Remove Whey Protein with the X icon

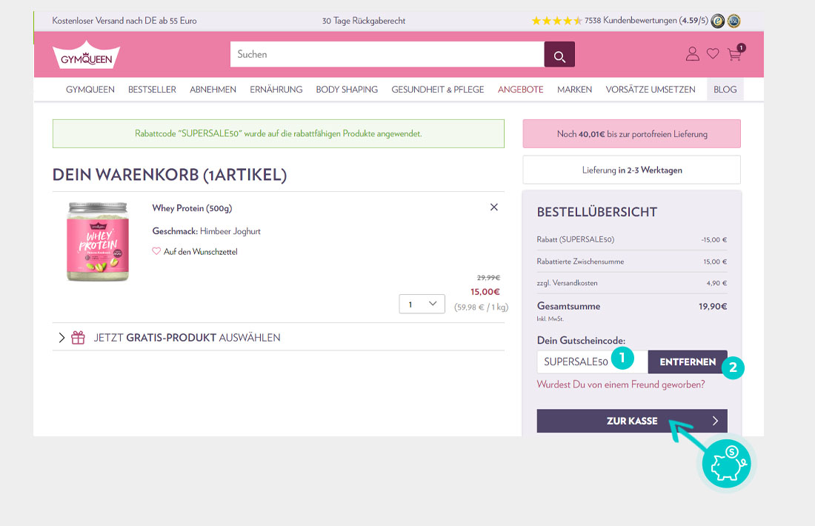tap(493, 207)
